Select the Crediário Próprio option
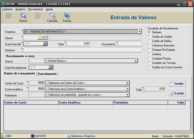194x139 pixels. coord(149,59)
